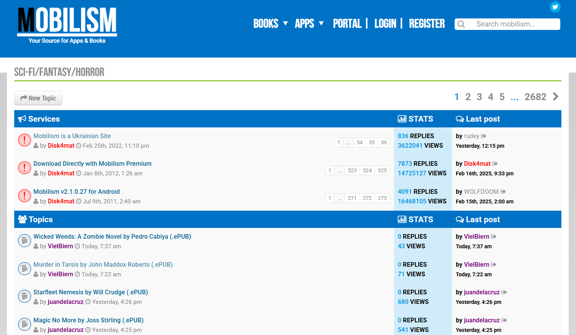Image resolution: width=576 pixels, height=335 pixels.
Task: Click the pagination ellipsis to jump to a page
Action: click(515, 97)
